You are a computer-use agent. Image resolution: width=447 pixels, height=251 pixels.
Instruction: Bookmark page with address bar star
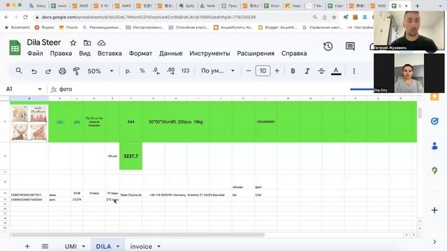pos(334,17)
